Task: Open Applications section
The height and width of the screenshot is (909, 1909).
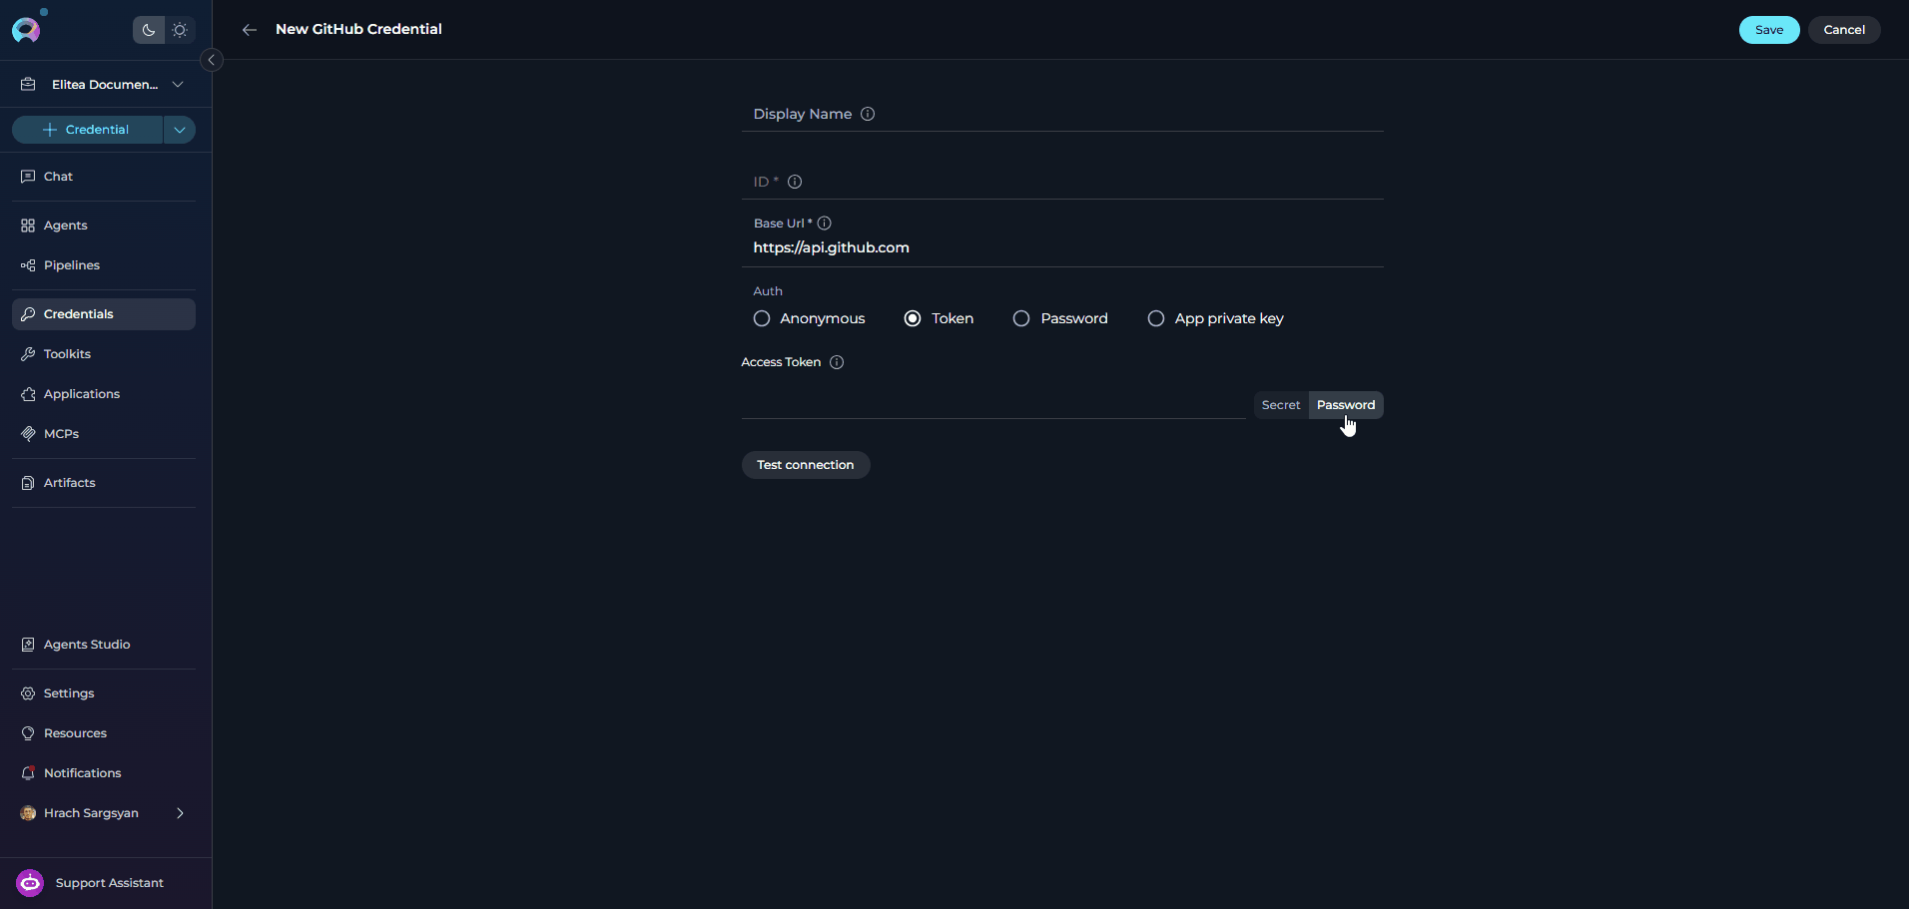Action: [x=104, y=394]
